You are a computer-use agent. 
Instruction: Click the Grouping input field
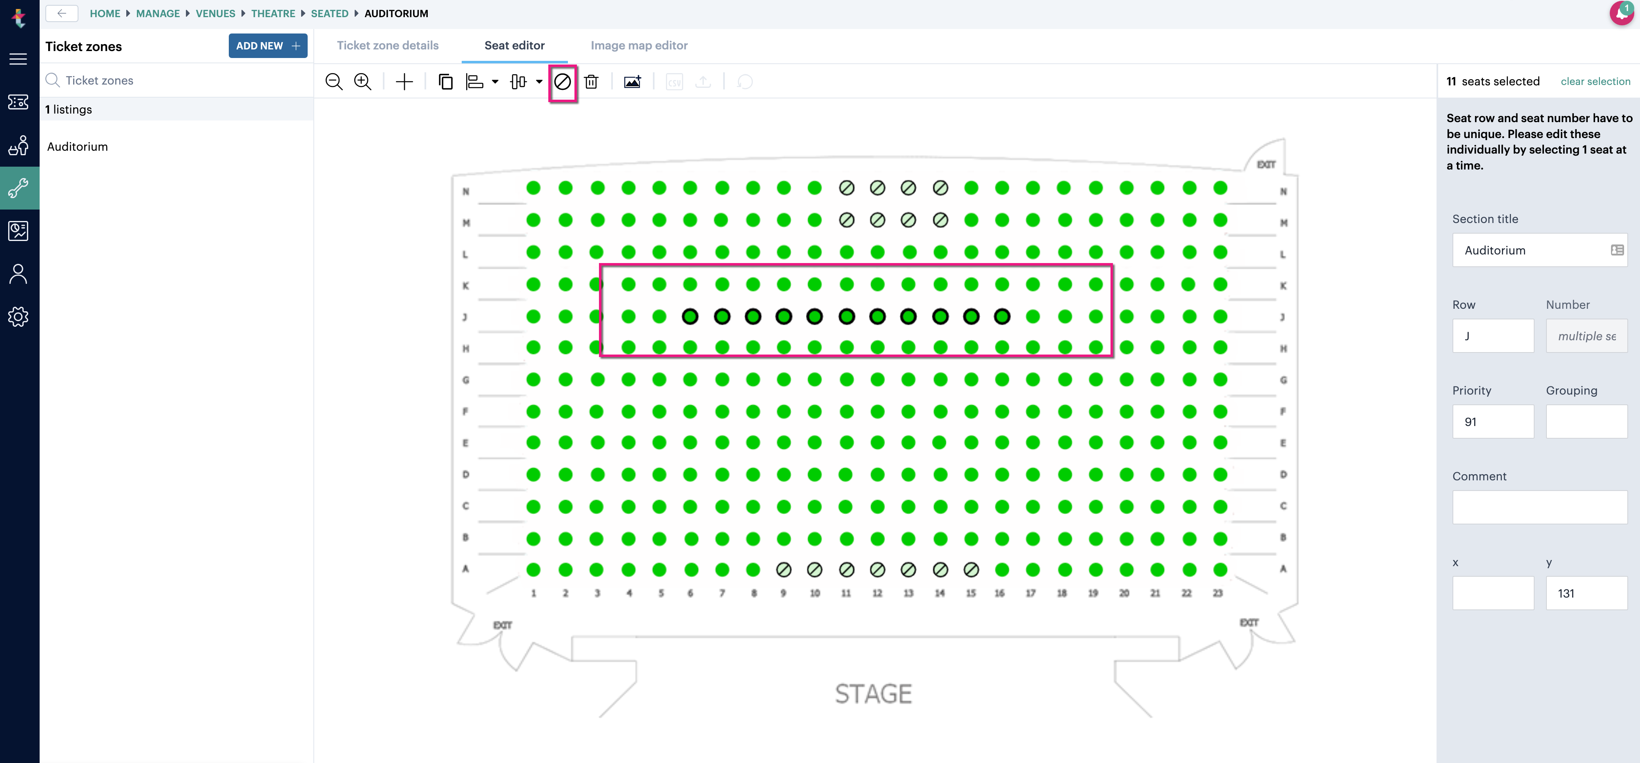[1586, 422]
